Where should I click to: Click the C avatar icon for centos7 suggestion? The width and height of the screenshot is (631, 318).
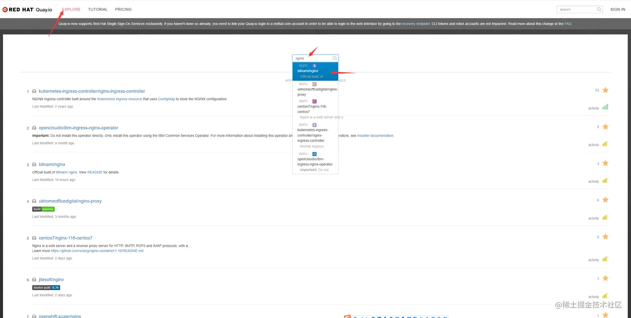[315, 101]
